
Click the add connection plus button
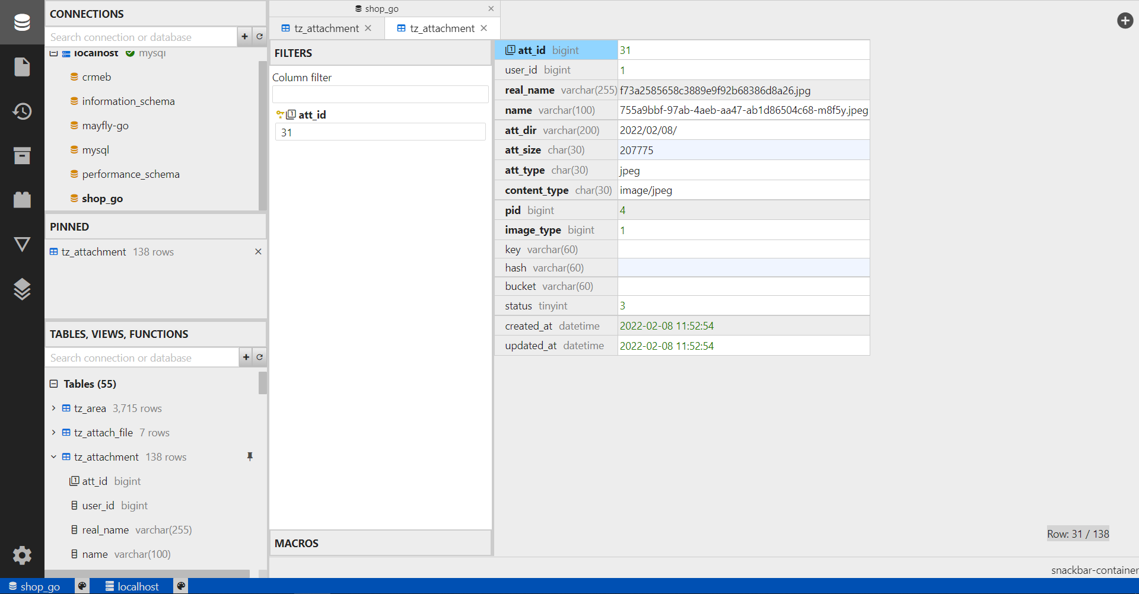244,37
